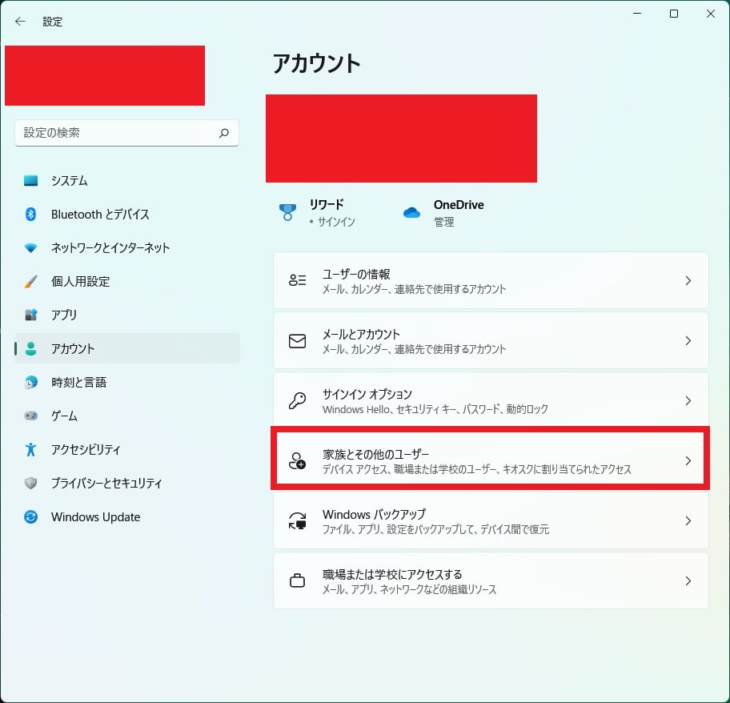Viewport: 730px width, 703px height.
Task: Open 時刻と言語 settings
Action: [x=127, y=382]
